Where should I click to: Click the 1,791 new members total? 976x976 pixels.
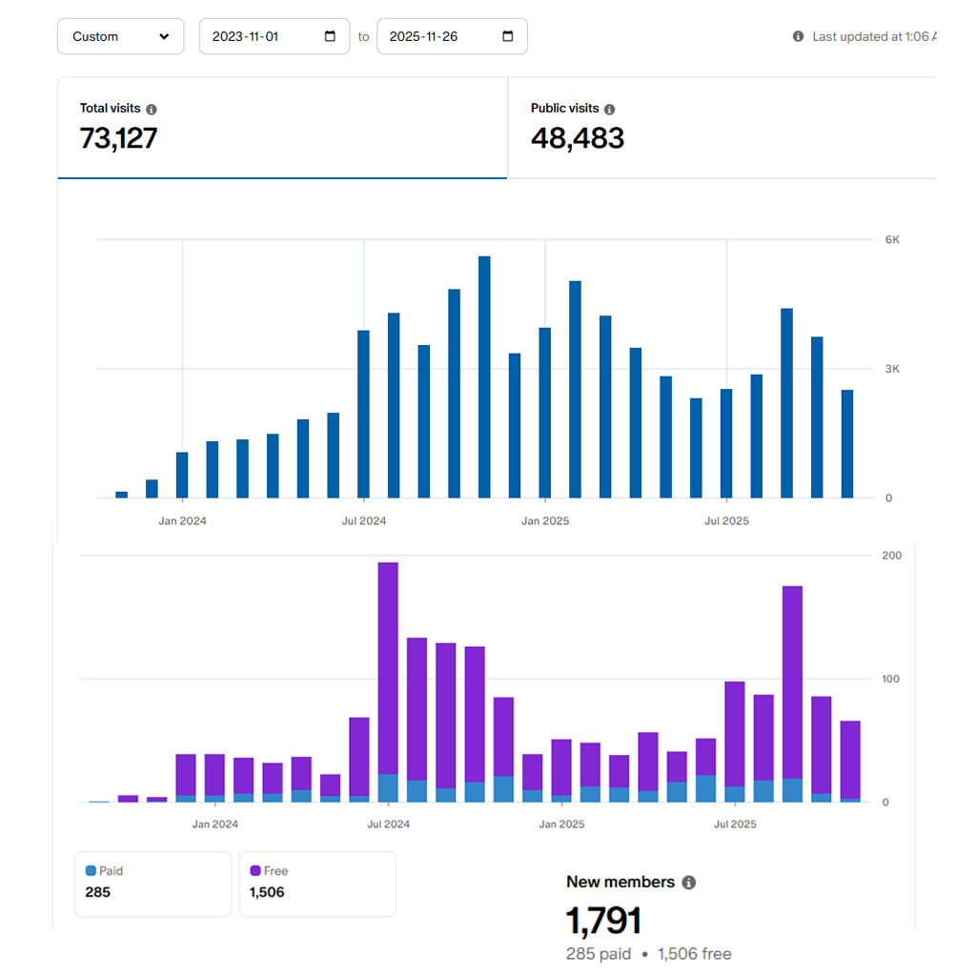[x=602, y=922]
